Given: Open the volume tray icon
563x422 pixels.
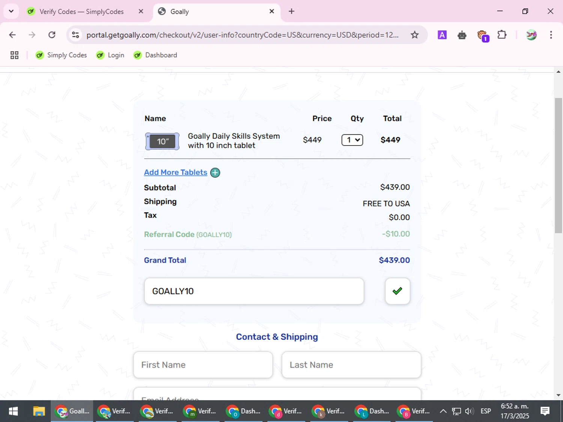Looking at the screenshot, I should [469, 411].
